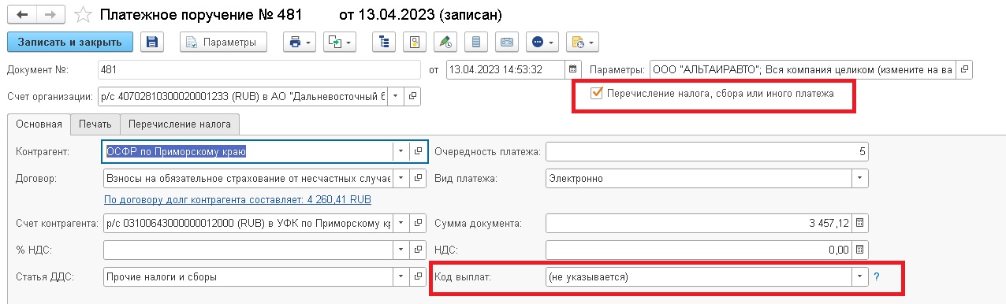Viewport: 1006px width, 304px height.
Task: Click Договор field Взносы на обязательное страхование
Action: [x=248, y=178]
